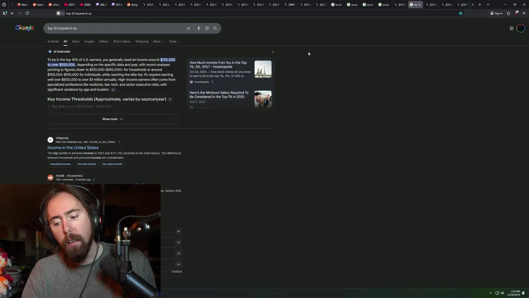Open 'Income in the United States' link

73,148
